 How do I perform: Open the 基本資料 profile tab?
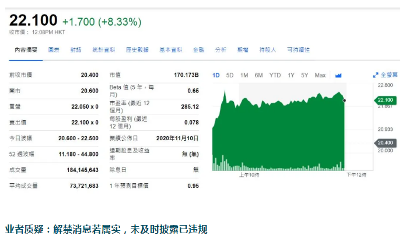tap(171, 49)
